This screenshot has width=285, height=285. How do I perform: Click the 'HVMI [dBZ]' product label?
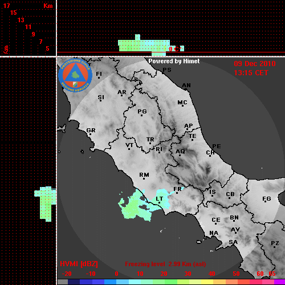tap(79, 264)
